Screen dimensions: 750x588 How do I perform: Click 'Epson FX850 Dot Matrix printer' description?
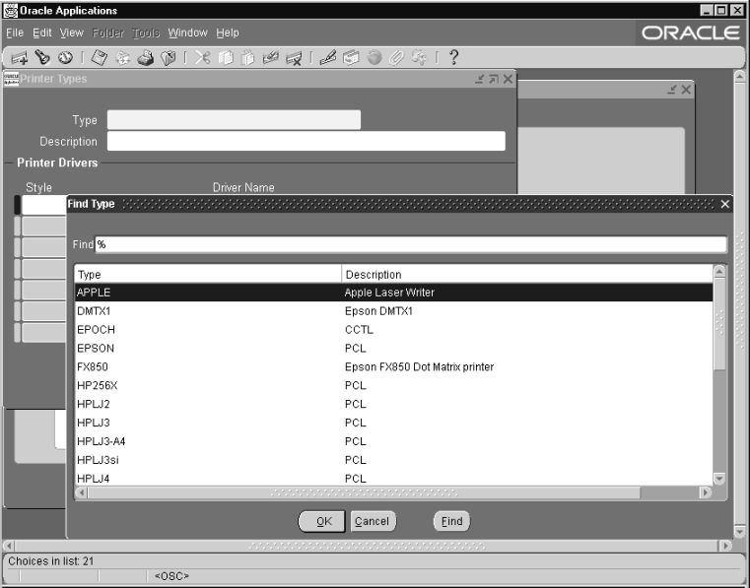tap(419, 367)
